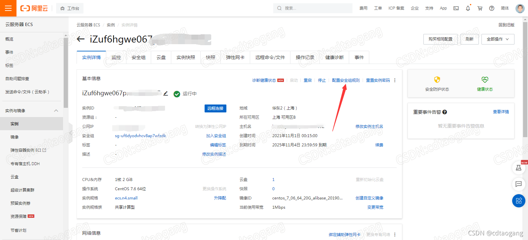Click the 回到旧版 link
This screenshot has height=240, width=528.
507,25
